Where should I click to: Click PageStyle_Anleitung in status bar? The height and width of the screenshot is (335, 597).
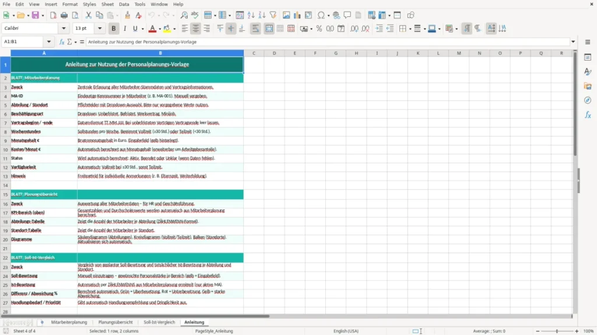click(214, 331)
